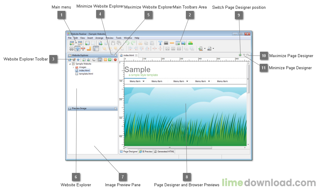Click the blue move icon in Website Explorer toolbar
This screenshot has height=192, width=318.
coord(78,60)
